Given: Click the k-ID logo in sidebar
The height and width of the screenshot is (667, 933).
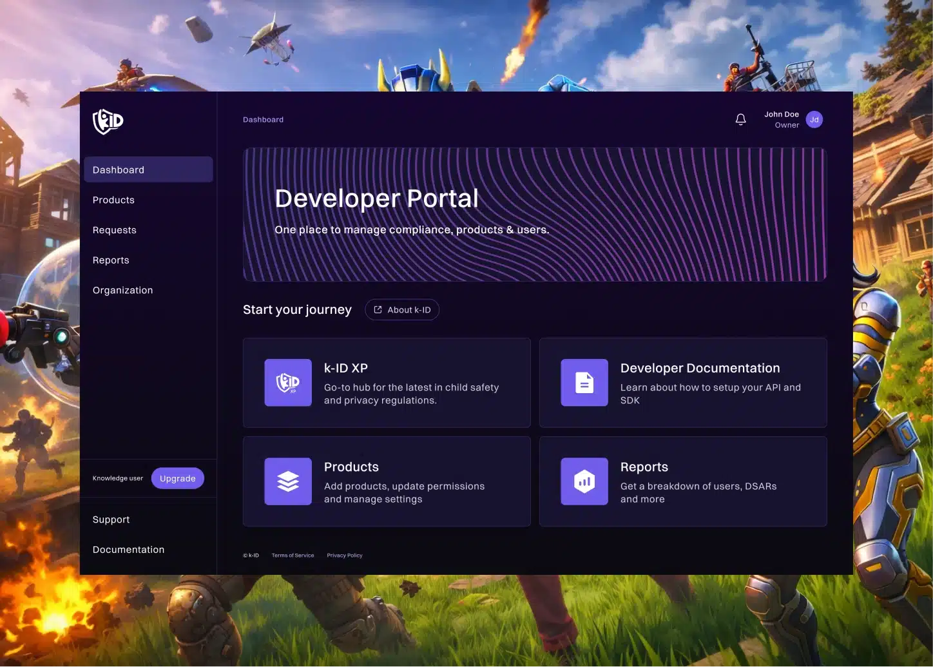Looking at the screenshot, I should [x=108, y=121].
